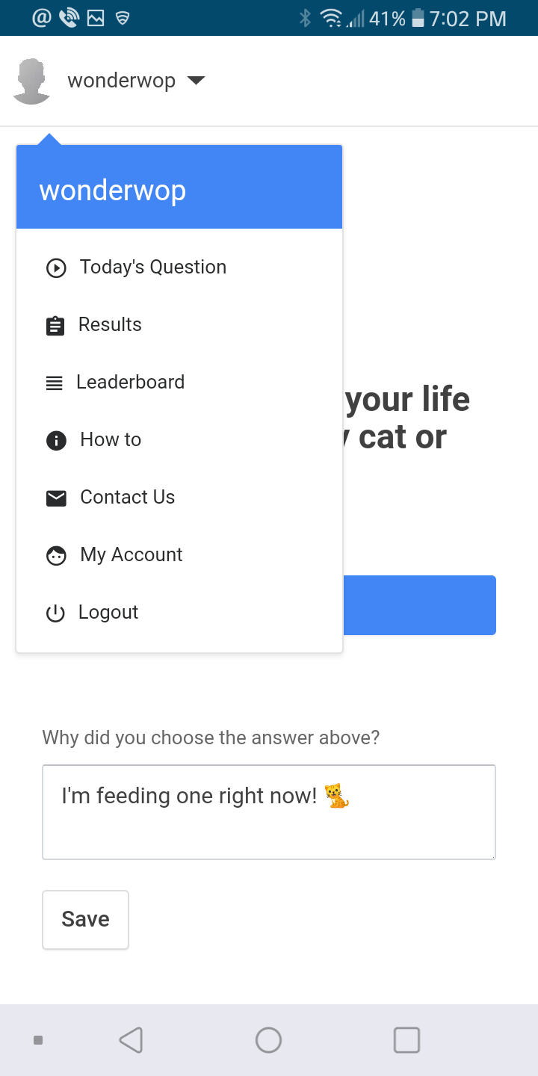Image resolution: width=538 pixels, height=1076 pixels.
Task: Click the power icon beside Logout
Action: point(55,613)
